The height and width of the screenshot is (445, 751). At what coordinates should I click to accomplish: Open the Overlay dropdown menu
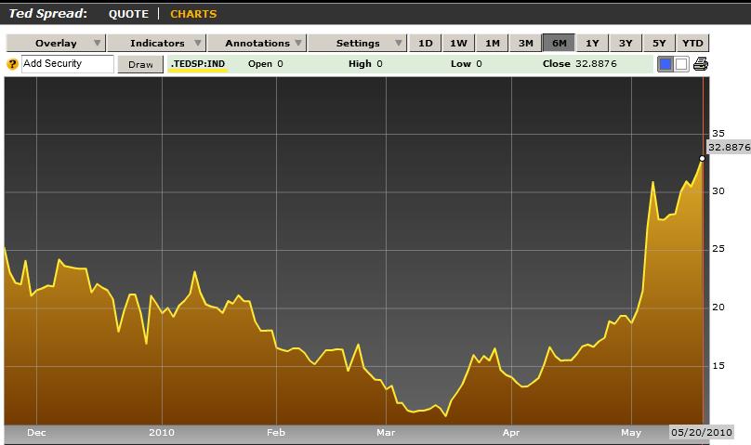(x=56, y=43)
